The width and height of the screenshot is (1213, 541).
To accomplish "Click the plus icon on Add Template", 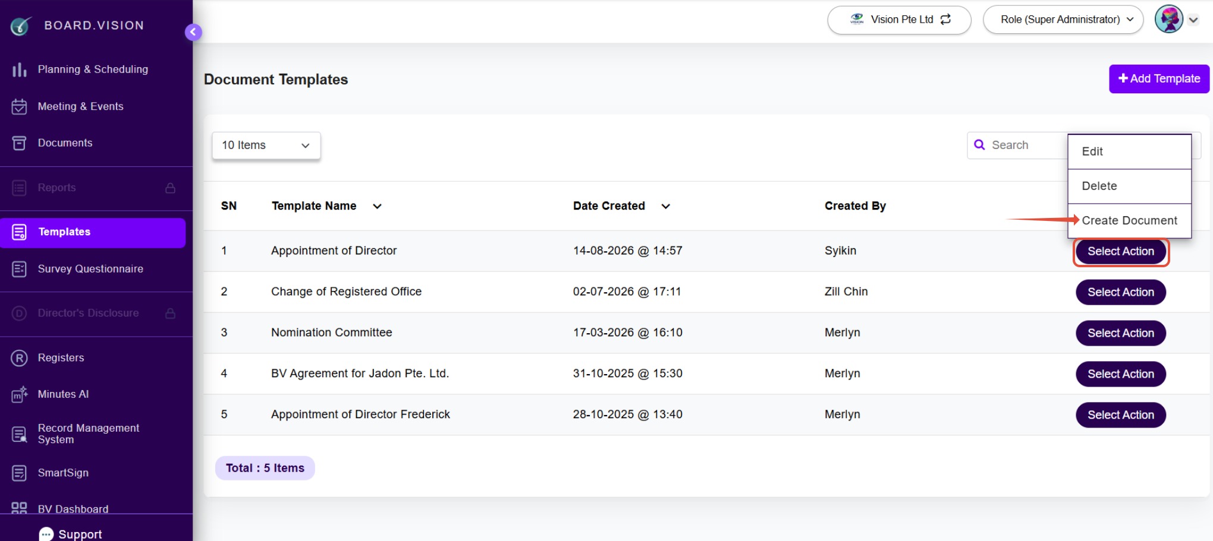I will point(1123,78).
